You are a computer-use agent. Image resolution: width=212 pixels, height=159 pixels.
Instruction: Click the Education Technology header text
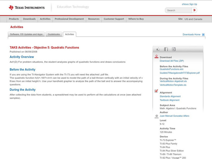(x=73, y=7)
